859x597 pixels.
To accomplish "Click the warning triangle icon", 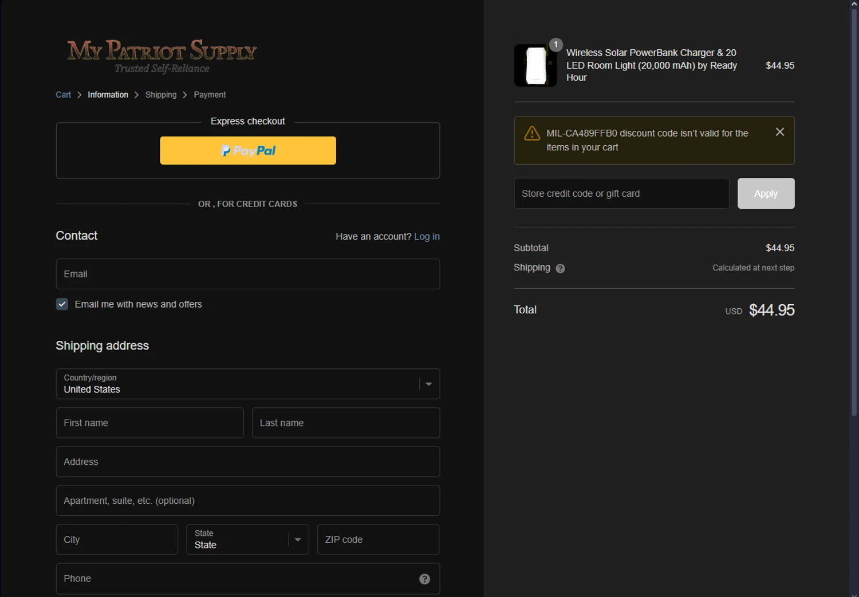I will [532, 133].
